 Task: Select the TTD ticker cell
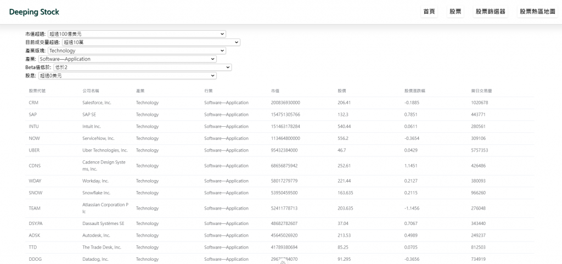(32, 247)
